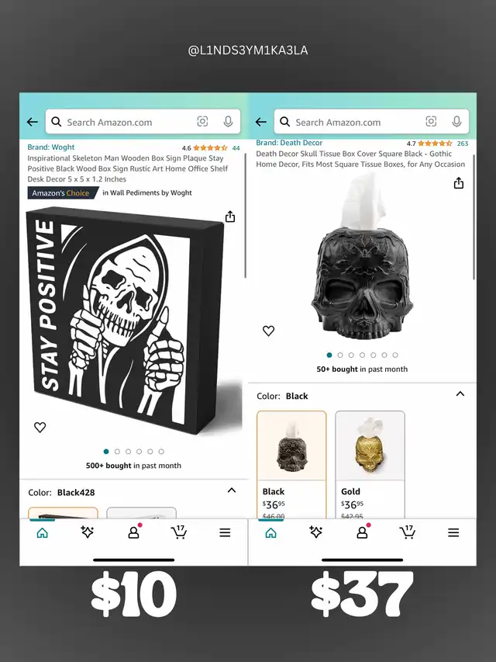Choose the Gold skull color option

[x=370, y=464]
